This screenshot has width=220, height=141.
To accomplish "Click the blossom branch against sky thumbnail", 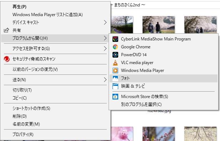I will pyautogui.click(x=159, y=134).
